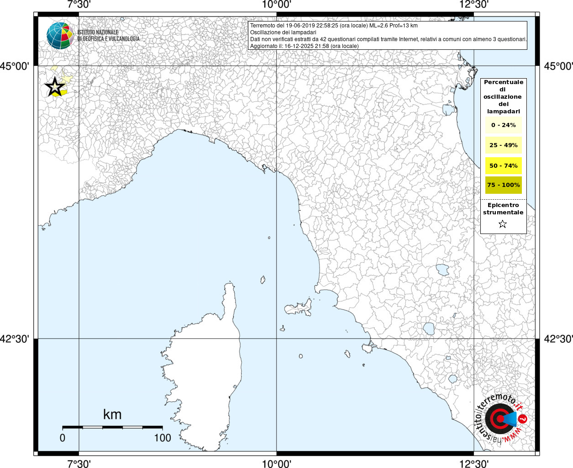Click the right 45°00' latitude label

click(x=558, y=66)
